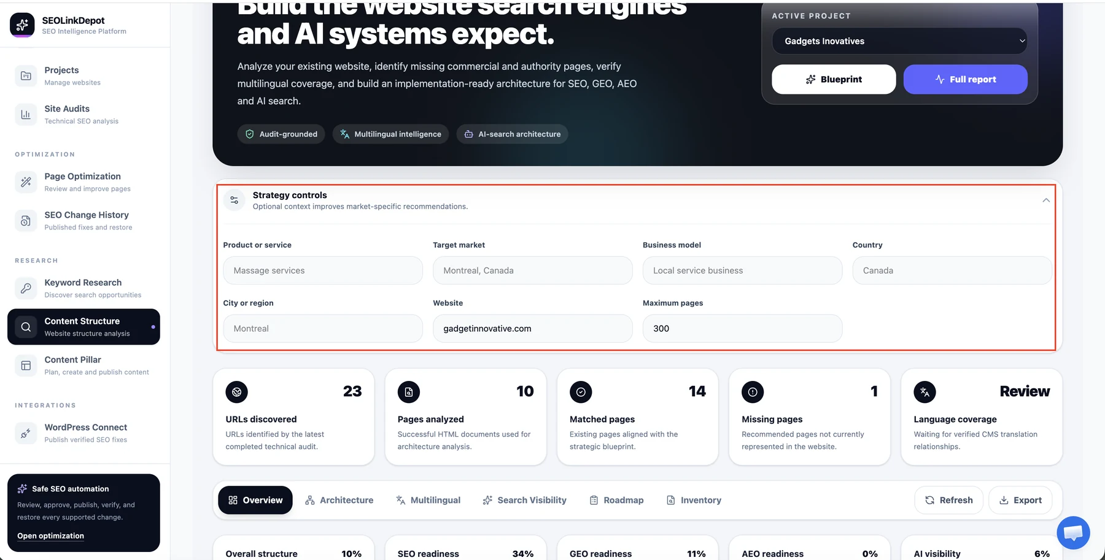Viewport: 1105px width, 560px height.
Task: Click the Refresh button
Action: pyautogui.click(x=948, y=500)
